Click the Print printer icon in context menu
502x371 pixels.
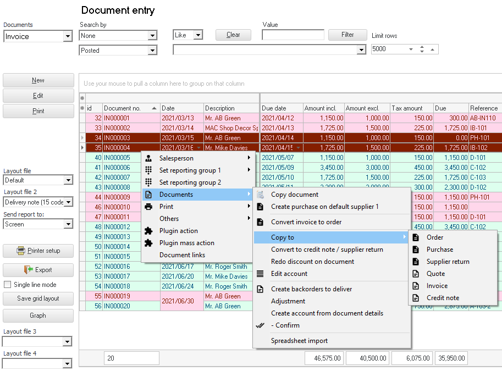(148, 207)
